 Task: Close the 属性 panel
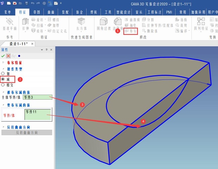(x=51, y=50)
